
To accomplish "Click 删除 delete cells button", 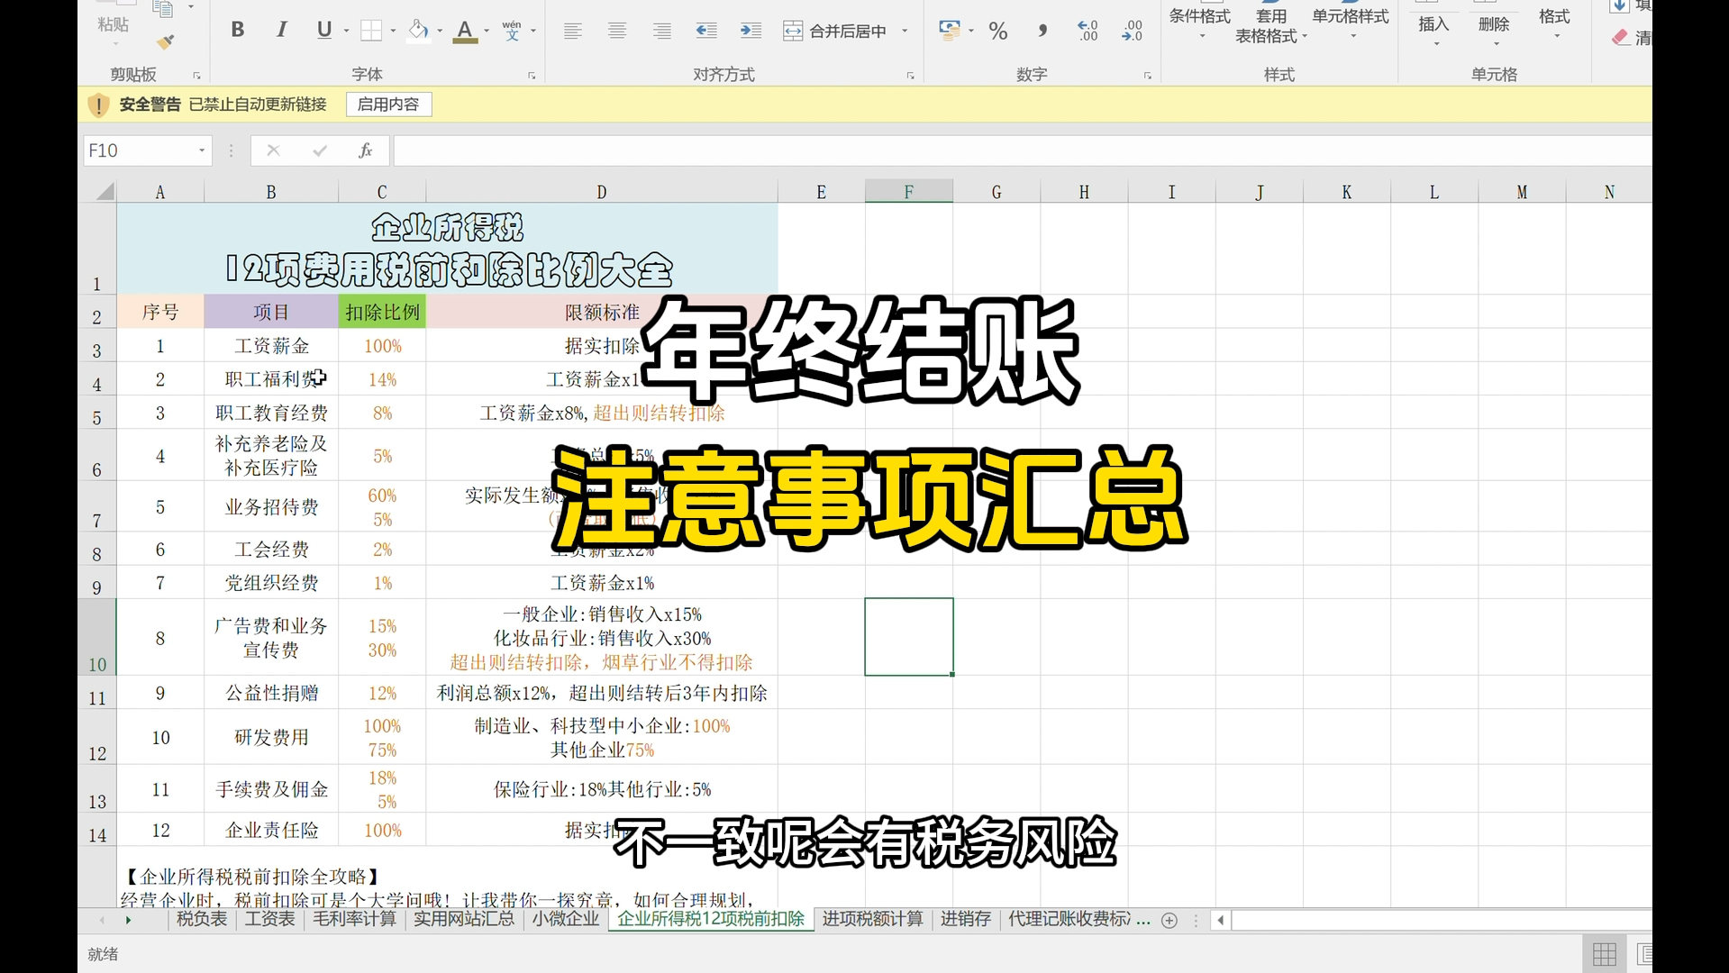I will pyautogui.click(x=1494, y=25).
